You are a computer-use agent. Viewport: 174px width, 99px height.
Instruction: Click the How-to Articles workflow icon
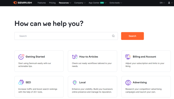[75, 57]
